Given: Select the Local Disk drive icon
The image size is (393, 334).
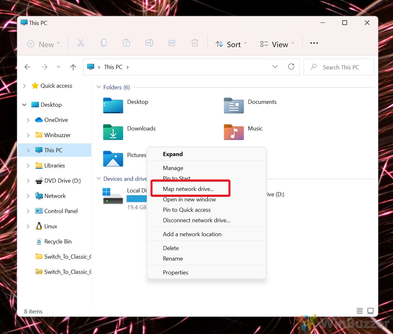Looking at the screenshot, I should pos(113,196).
